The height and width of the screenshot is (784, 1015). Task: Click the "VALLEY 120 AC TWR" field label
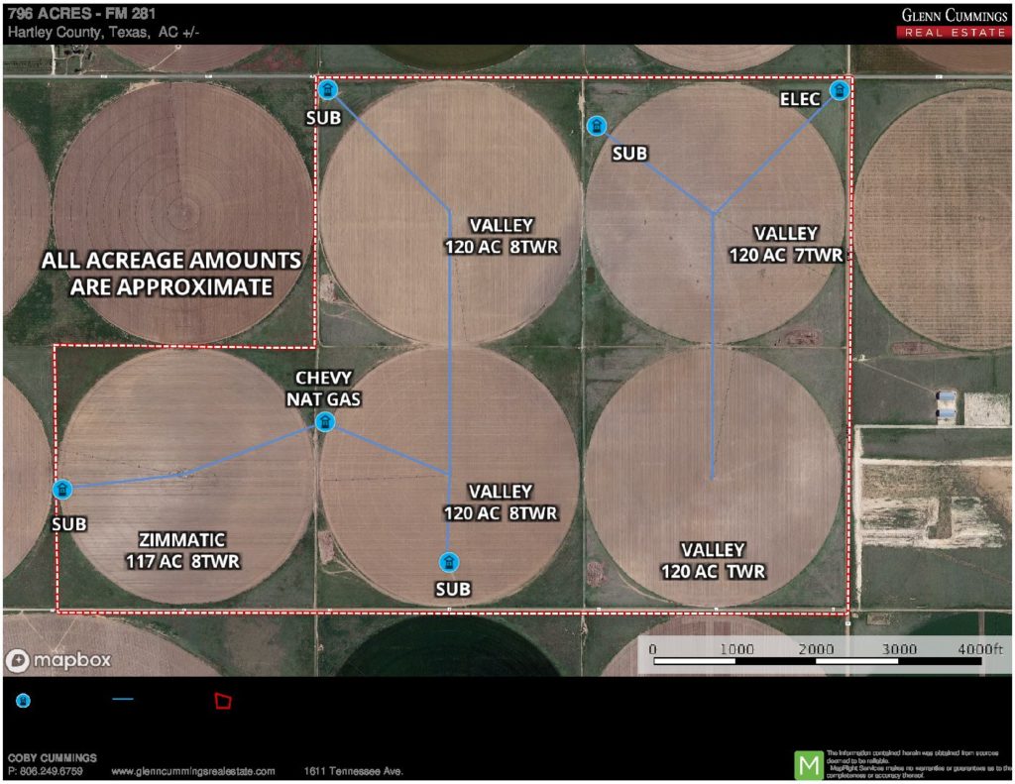(713, 561)
